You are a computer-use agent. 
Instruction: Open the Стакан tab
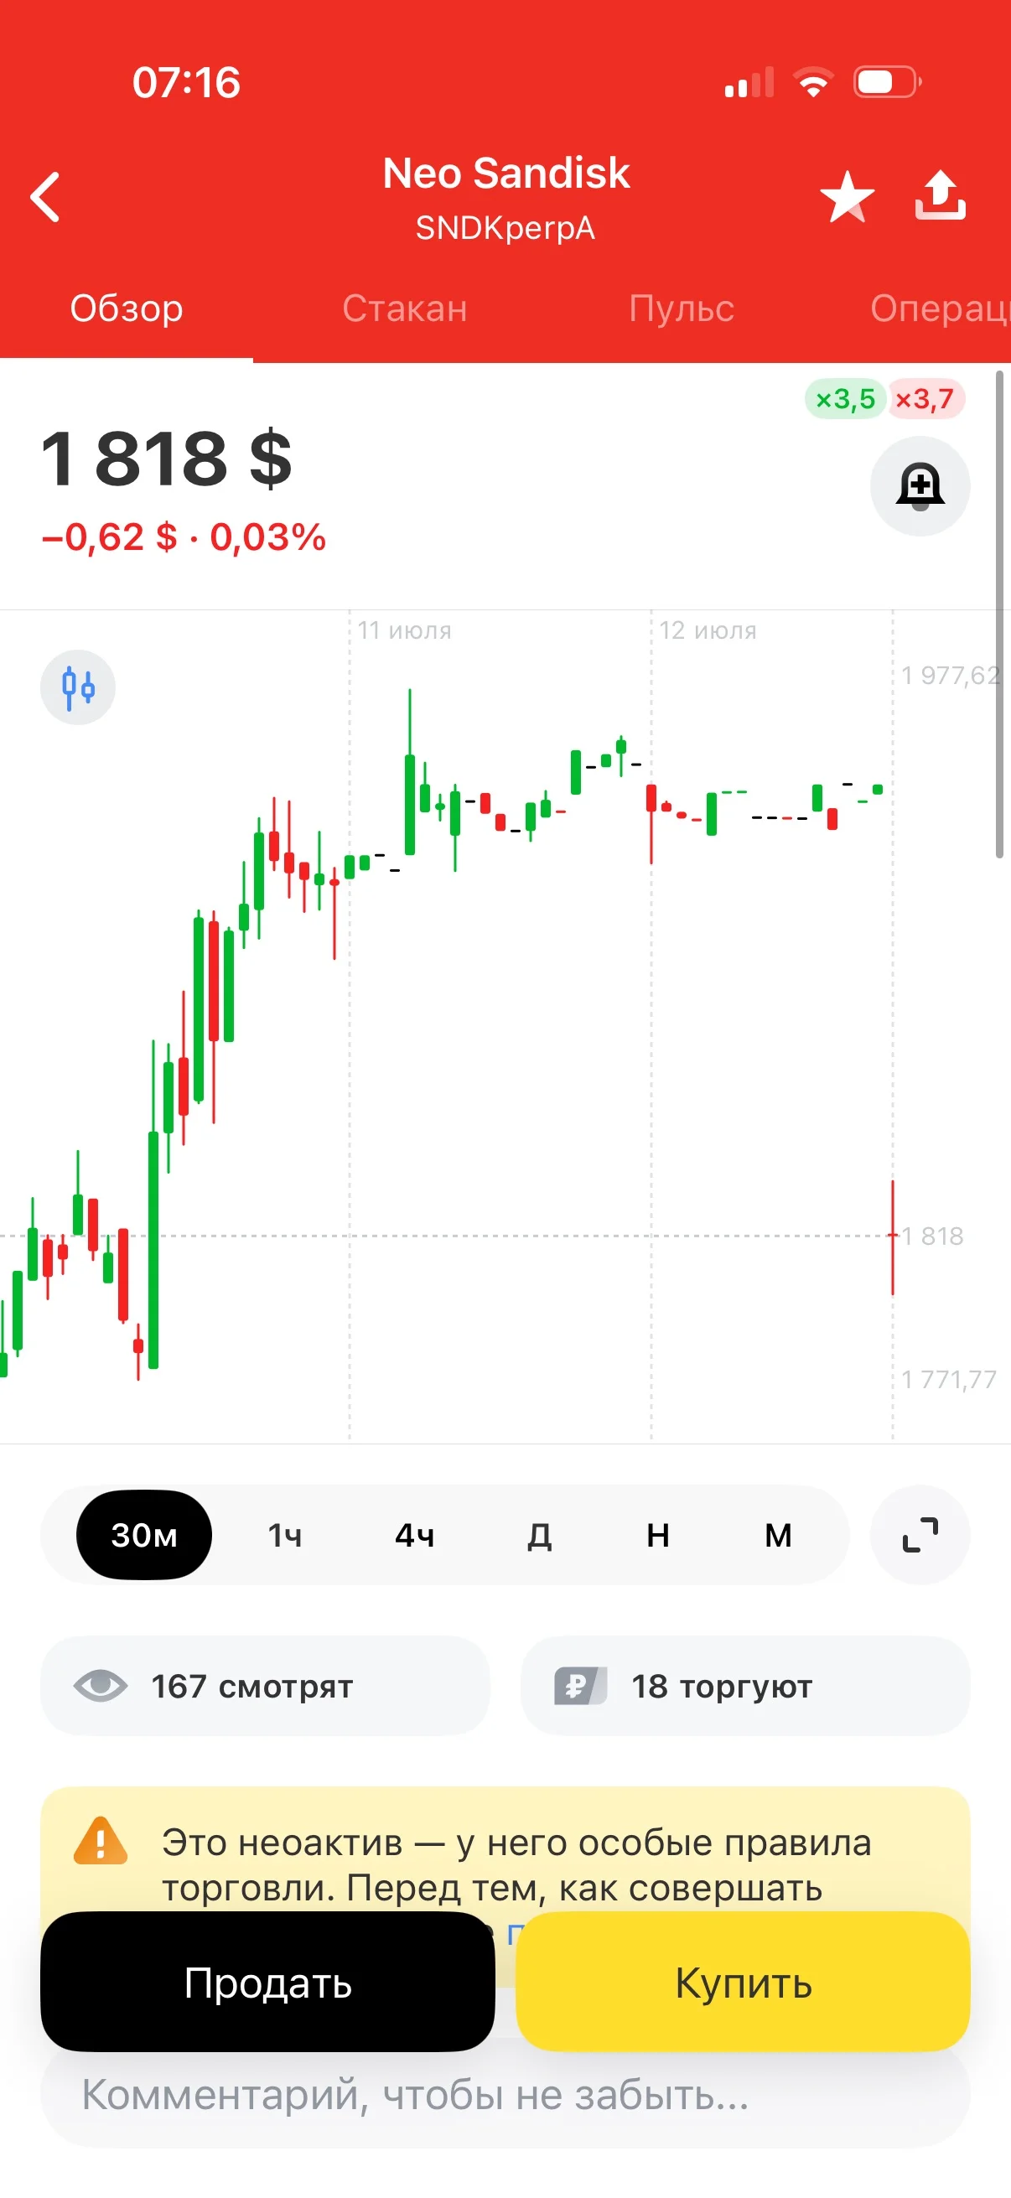tap(404, 308)
